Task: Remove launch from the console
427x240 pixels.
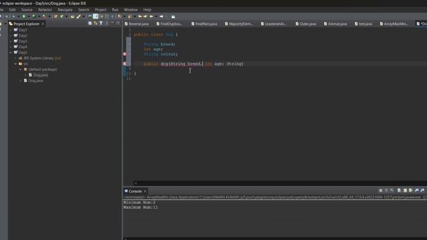Action: point(386,191)
